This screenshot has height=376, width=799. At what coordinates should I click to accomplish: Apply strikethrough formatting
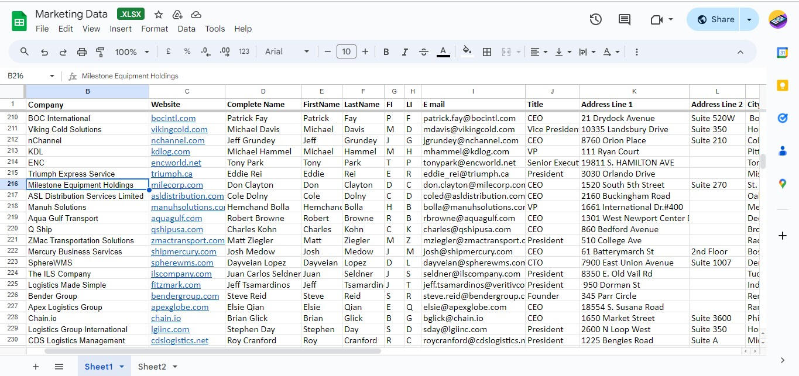(x=424, y=51)
